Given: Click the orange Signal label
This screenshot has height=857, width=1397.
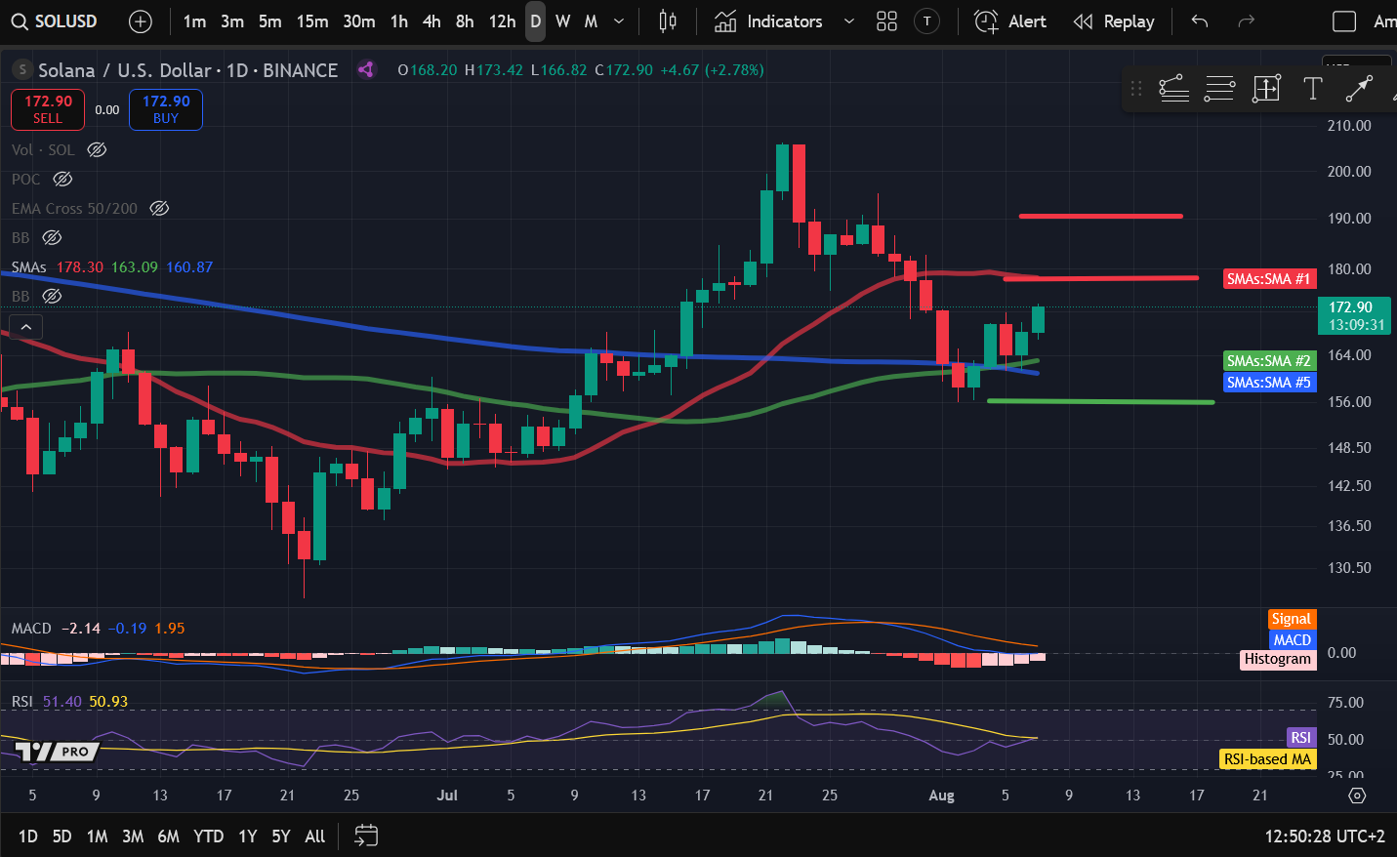Looking at the screenshot, I should tap(1292, 619).
